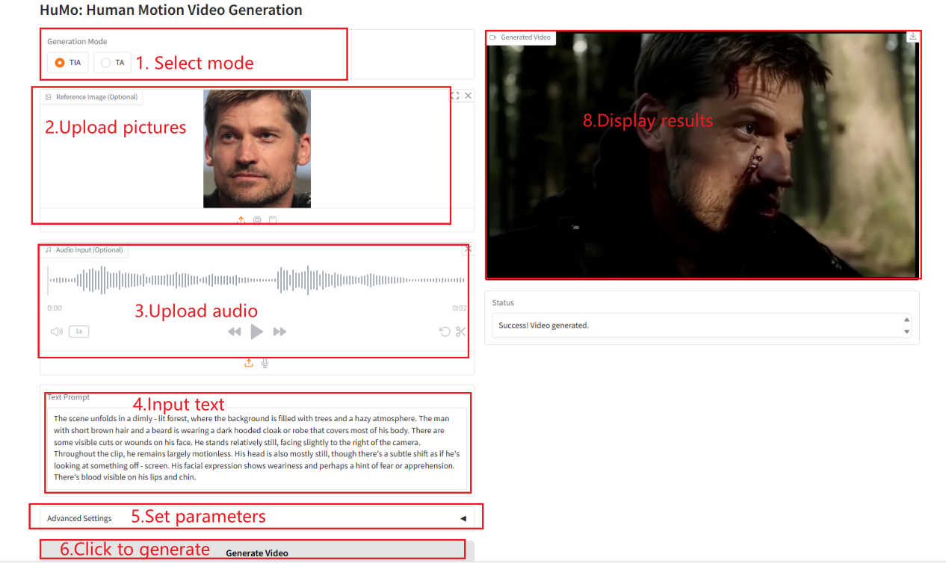Expand the Advanced Settings section
Viewport: 946px width, 563px height.
[x=463, y=518]
